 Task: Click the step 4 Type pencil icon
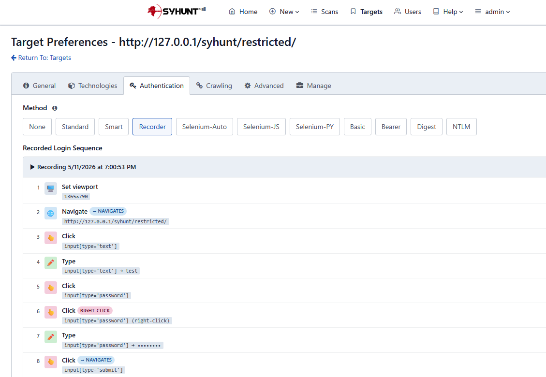pos(51,263)
